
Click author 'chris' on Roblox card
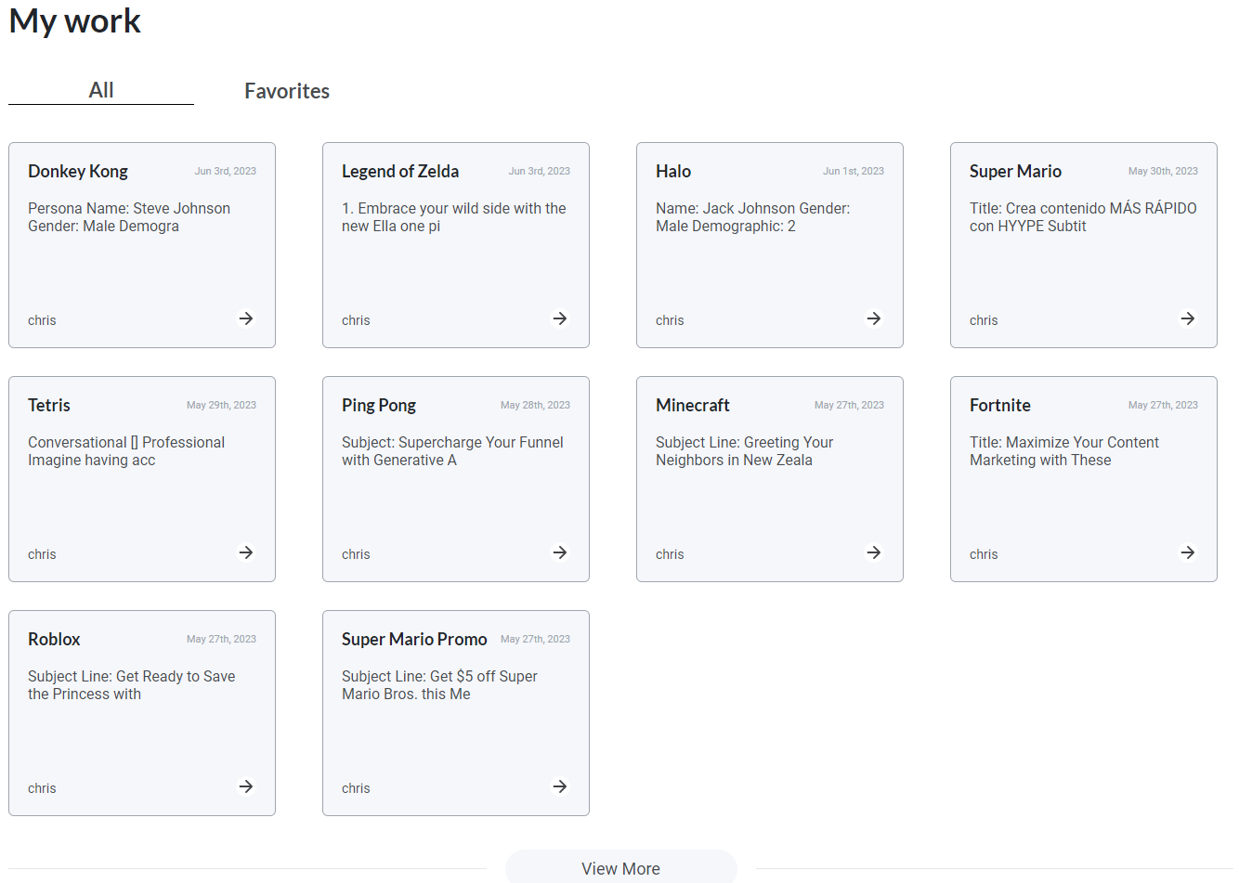42,788
